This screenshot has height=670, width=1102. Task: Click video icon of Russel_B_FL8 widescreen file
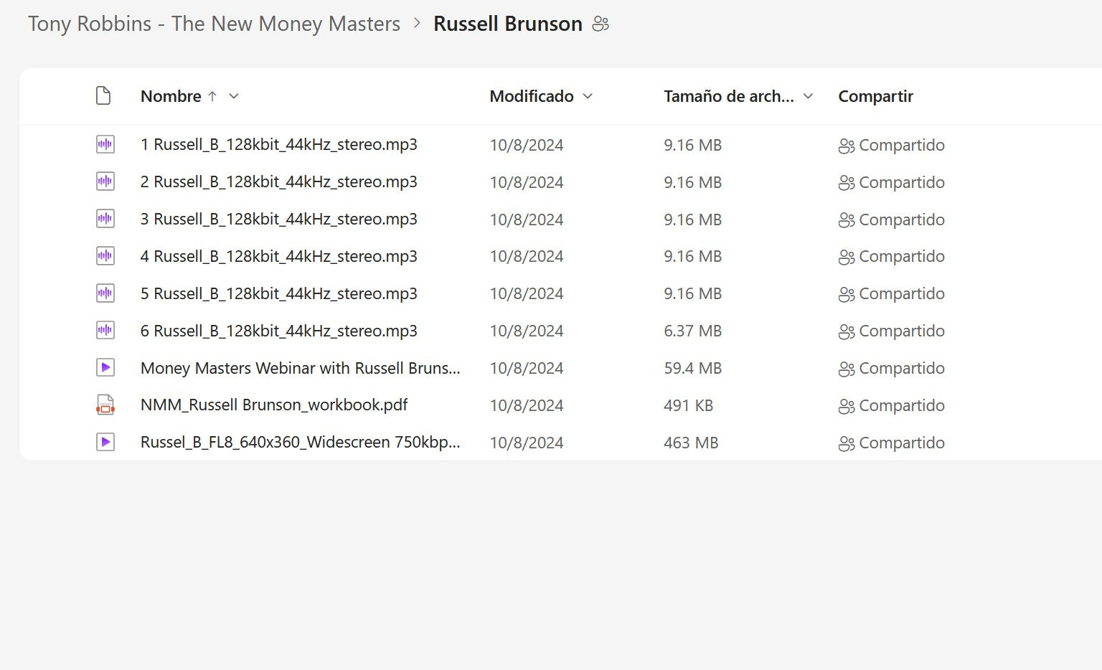(x=105, y=443)
